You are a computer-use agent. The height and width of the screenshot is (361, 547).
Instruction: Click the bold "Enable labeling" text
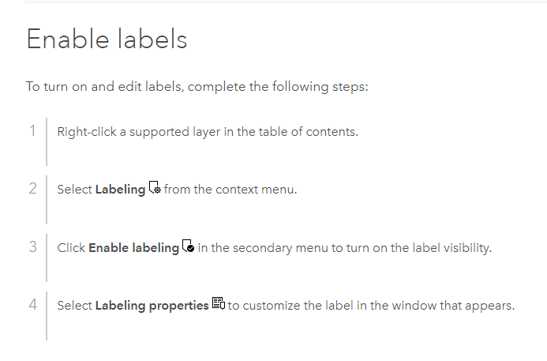[133, 247]
